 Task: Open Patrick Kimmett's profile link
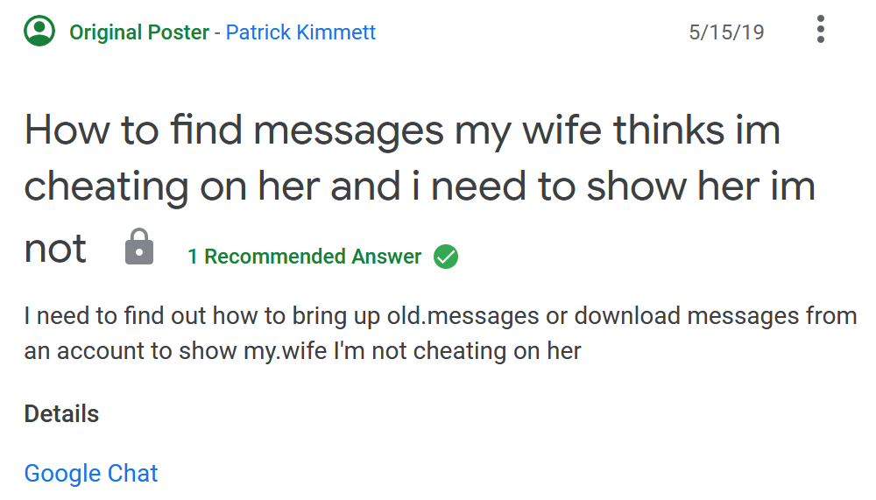(x=300, y=32)
